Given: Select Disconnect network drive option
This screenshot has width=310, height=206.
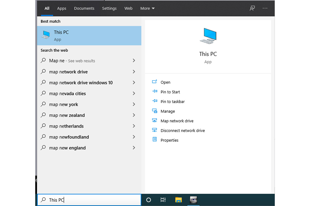Looking at the screenshot, I should coord(183,131).
